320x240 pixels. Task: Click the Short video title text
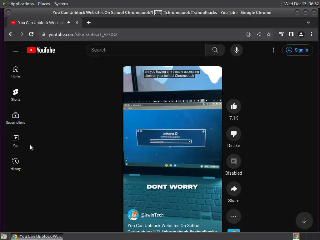(172, 228)
